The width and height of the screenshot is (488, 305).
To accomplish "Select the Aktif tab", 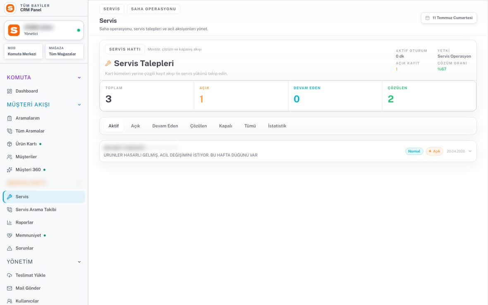I will pos(114,126).
